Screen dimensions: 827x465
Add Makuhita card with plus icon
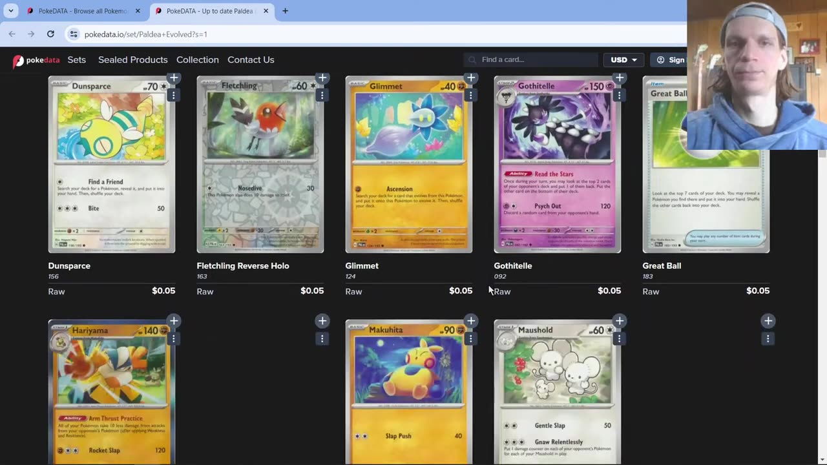[x=471, y=321]
